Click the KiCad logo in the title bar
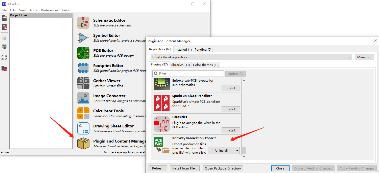Viewport: 379px width, 173px height. click(4, 4)
